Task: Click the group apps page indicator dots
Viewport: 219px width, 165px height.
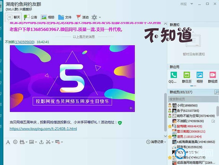Action: pyautogui.click(x=193, y=86)
